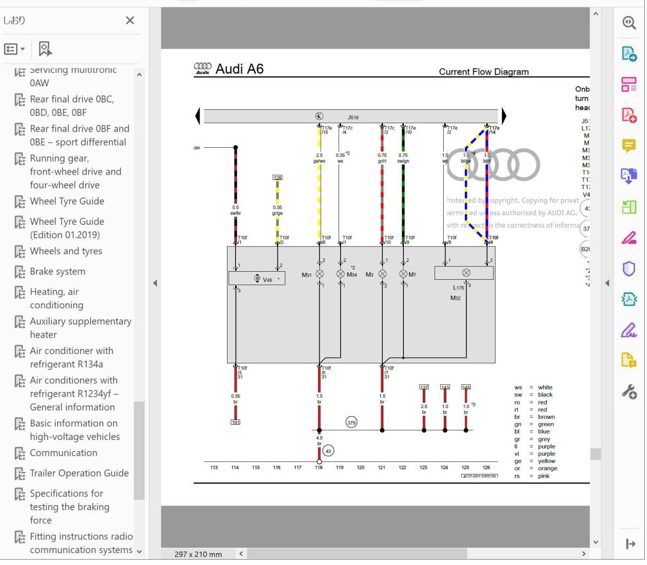Click the 'しおり' panel title
647x565 pixels.
[14, 20]
